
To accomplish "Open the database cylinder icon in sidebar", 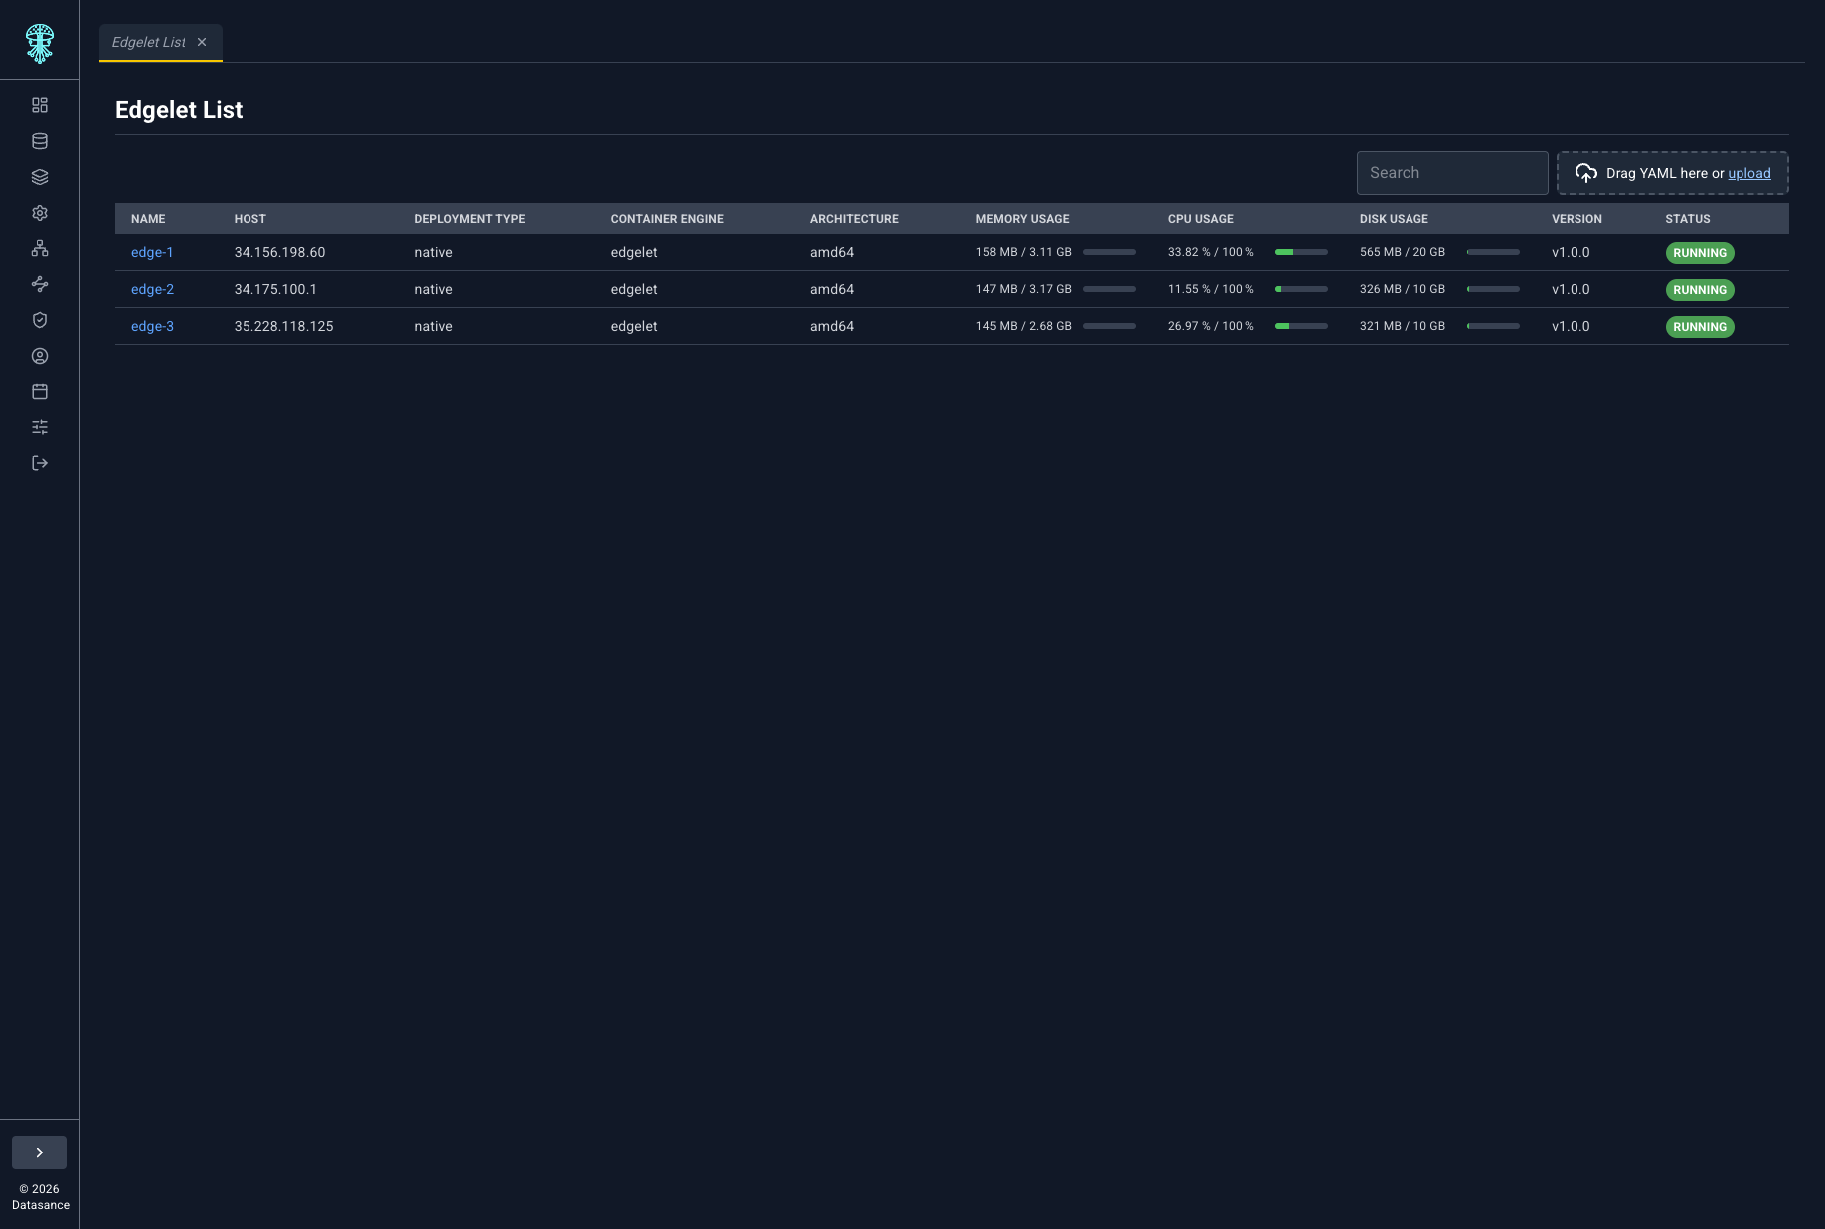I will pos(40,141).
